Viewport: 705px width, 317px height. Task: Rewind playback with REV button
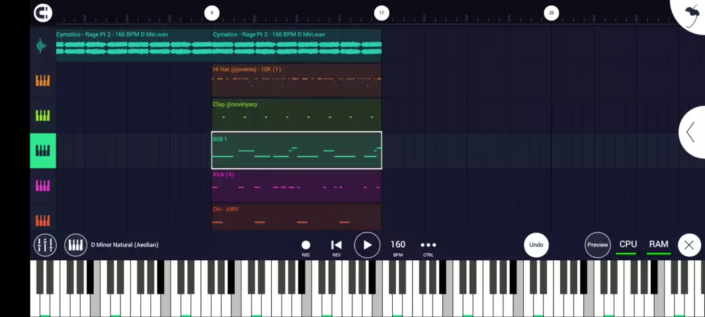pyautogui.click(x=336, y=246)
